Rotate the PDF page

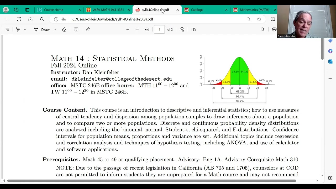click(182, 29)
